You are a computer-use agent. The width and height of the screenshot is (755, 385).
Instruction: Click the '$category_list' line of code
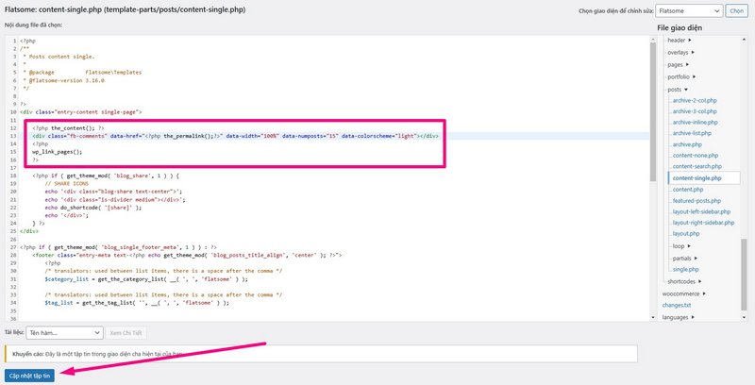(x=146, y=279)
